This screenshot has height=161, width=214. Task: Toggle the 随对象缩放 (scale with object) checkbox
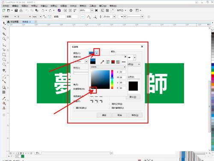point(110,108)
